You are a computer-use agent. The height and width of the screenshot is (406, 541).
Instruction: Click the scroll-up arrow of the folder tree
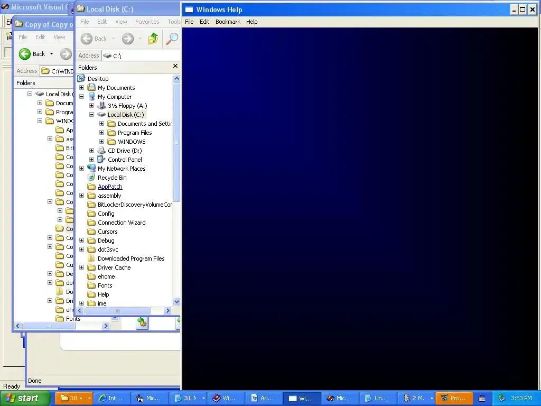pyautogui.click(x=176, y=79)
